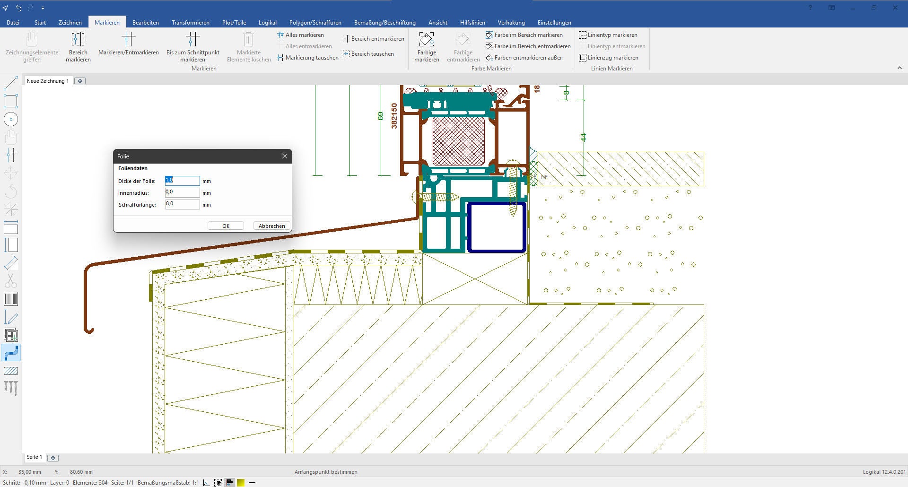The image size is (908, 487).
Task: Click Bis zum Schnittpunkt markieren
Action: click(x=193, y=47)
